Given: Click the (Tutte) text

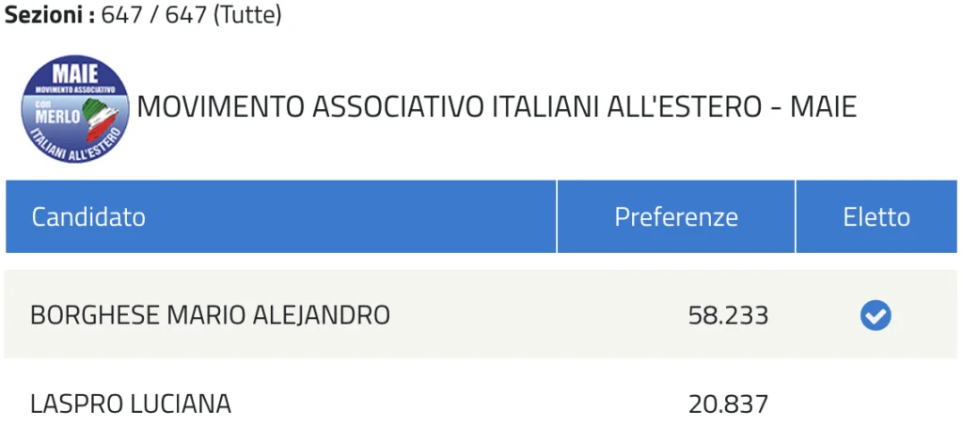Looking at the screenshot, I should point(247,16).
